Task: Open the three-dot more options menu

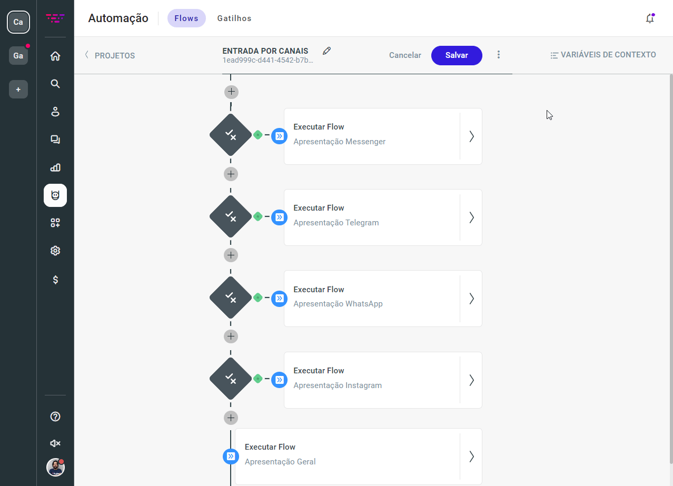Action: [x=499, y=55]
